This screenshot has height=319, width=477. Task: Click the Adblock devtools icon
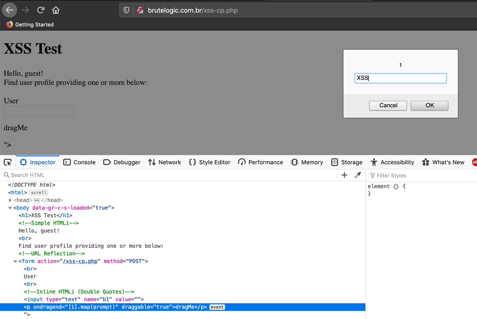[474, 162]
